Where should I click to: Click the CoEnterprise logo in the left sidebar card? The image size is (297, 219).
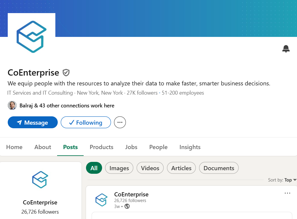tap(40, 180)
